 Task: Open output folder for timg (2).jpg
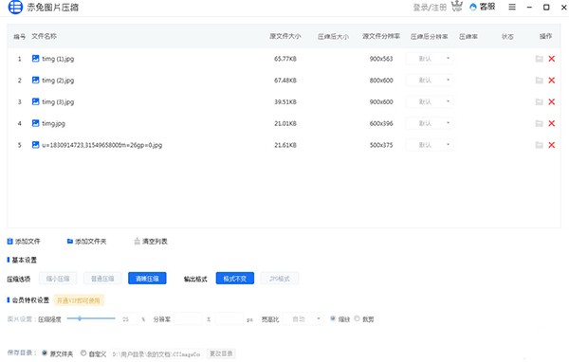point(540,81)
